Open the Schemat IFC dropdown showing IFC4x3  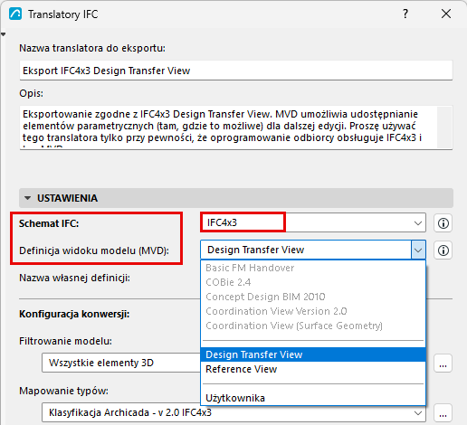pos(313,222)
